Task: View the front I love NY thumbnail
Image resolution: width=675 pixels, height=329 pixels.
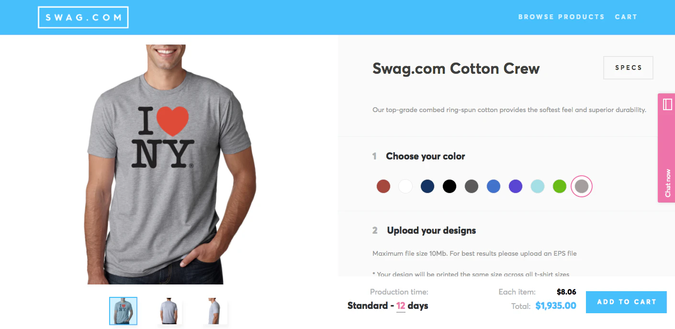Action: (x=123, y=311)
